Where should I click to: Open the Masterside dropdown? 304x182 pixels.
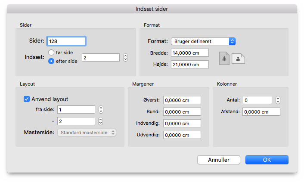[x=87, y=133]
